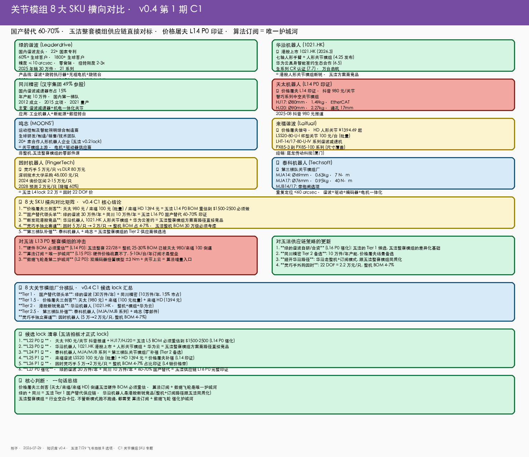This screenshot has height=457, width=529.
Task: Click the line "华为云具身智能签约生态合作 (6.5)"
Action: (x=309, y=63)
